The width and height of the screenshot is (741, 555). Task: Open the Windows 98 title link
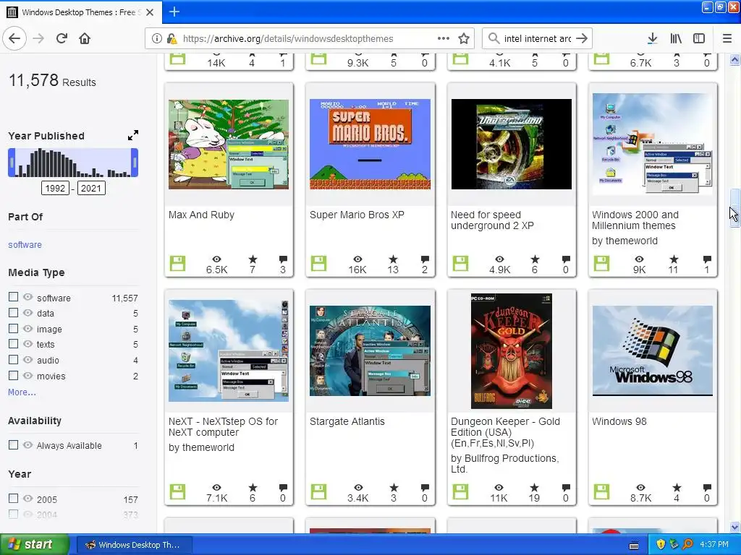pos(619,421)
